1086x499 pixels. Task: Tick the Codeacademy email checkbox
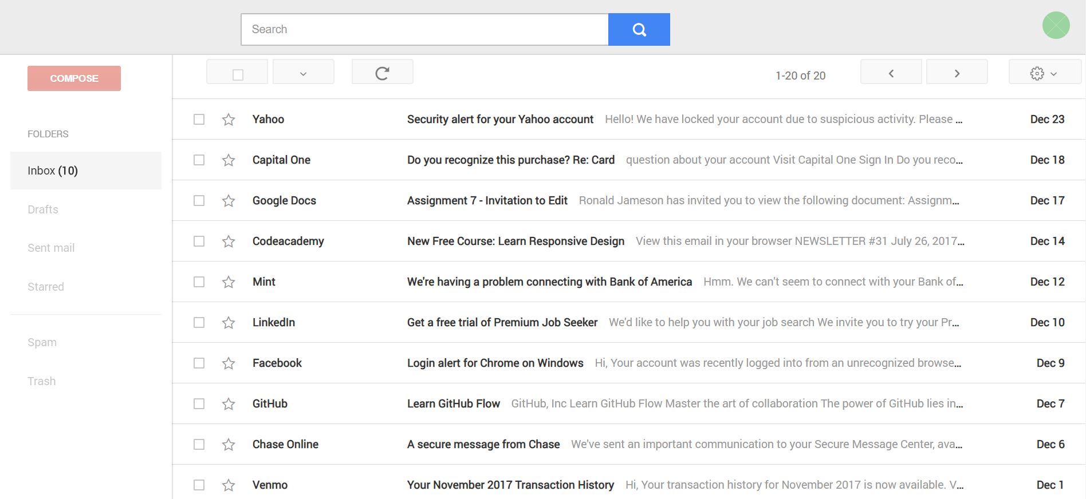click(199, 241)
